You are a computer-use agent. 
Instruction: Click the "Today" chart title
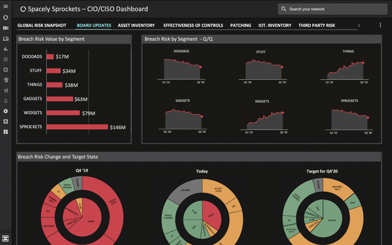pos(202,171)
